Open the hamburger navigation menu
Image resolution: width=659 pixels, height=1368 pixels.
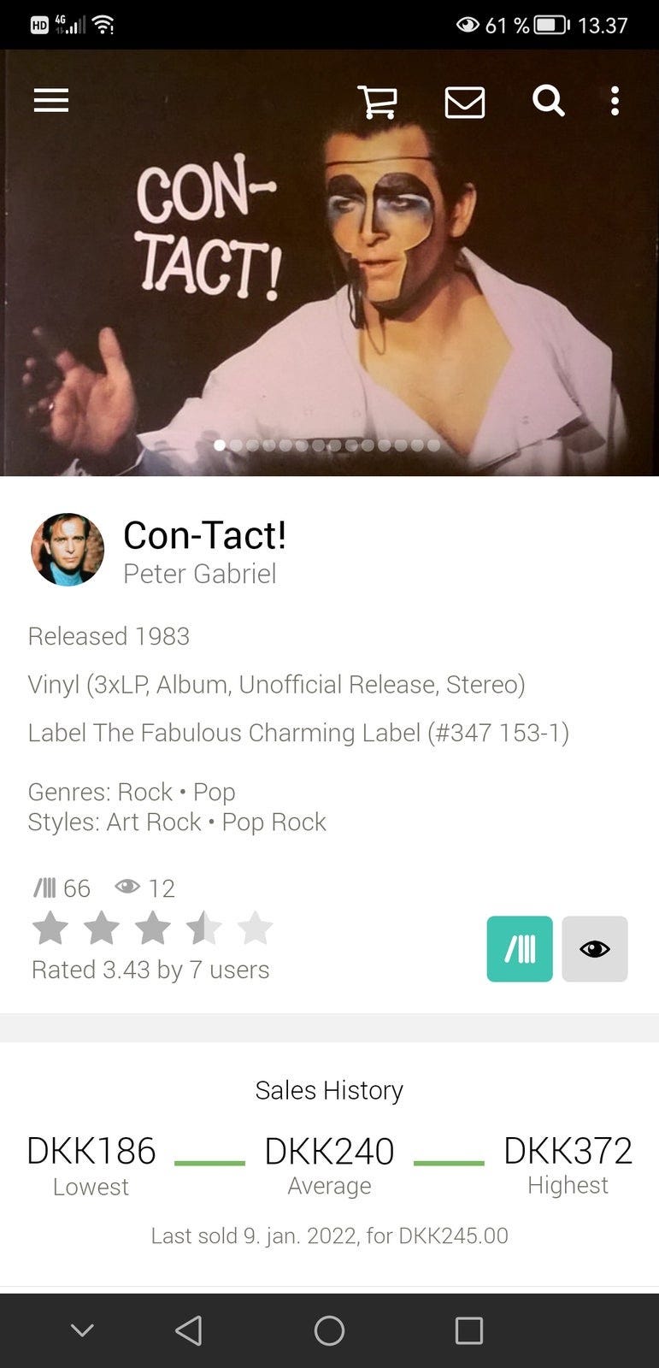[51, 101]
